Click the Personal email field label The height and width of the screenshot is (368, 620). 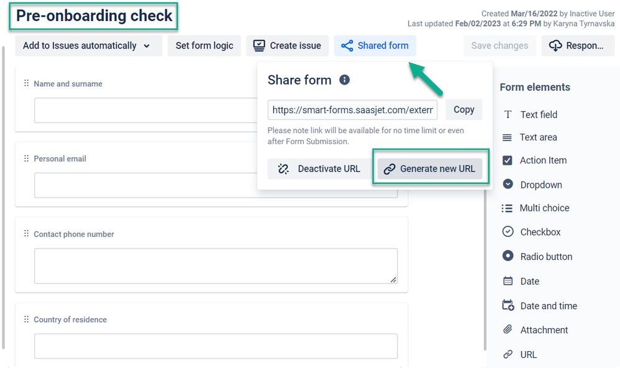point(60,159)
